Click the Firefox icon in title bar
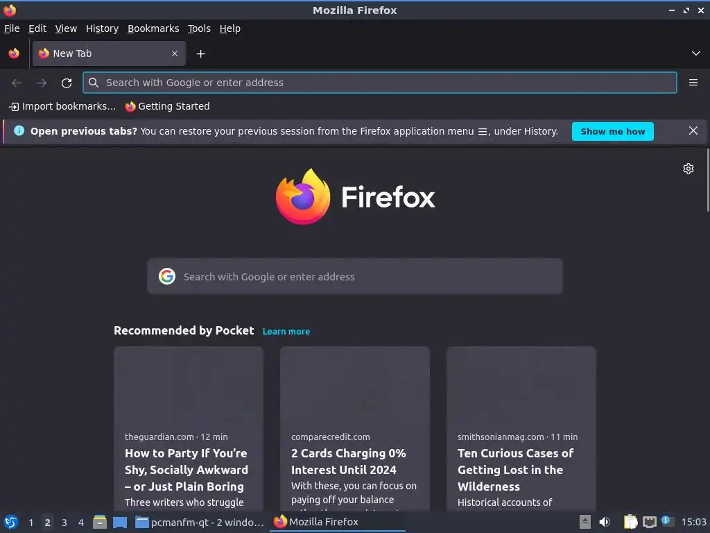 (x=10, y=10)
